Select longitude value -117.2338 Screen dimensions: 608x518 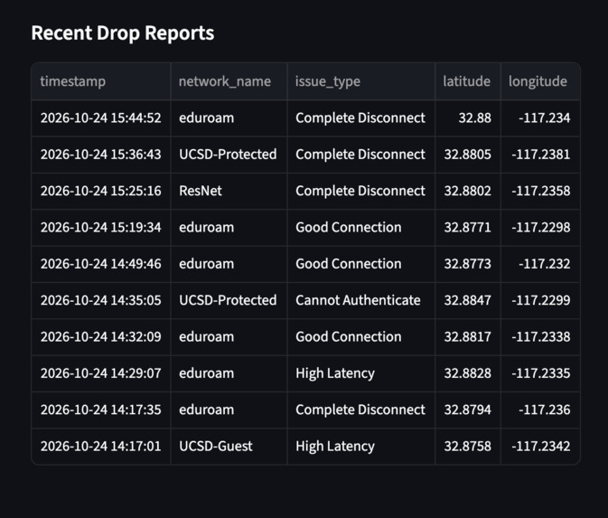540,337
